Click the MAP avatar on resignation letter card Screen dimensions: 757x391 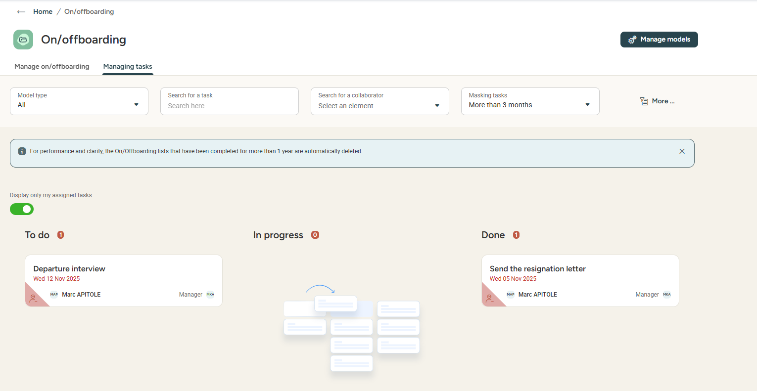pyautogui.click(x=511, y=295)
